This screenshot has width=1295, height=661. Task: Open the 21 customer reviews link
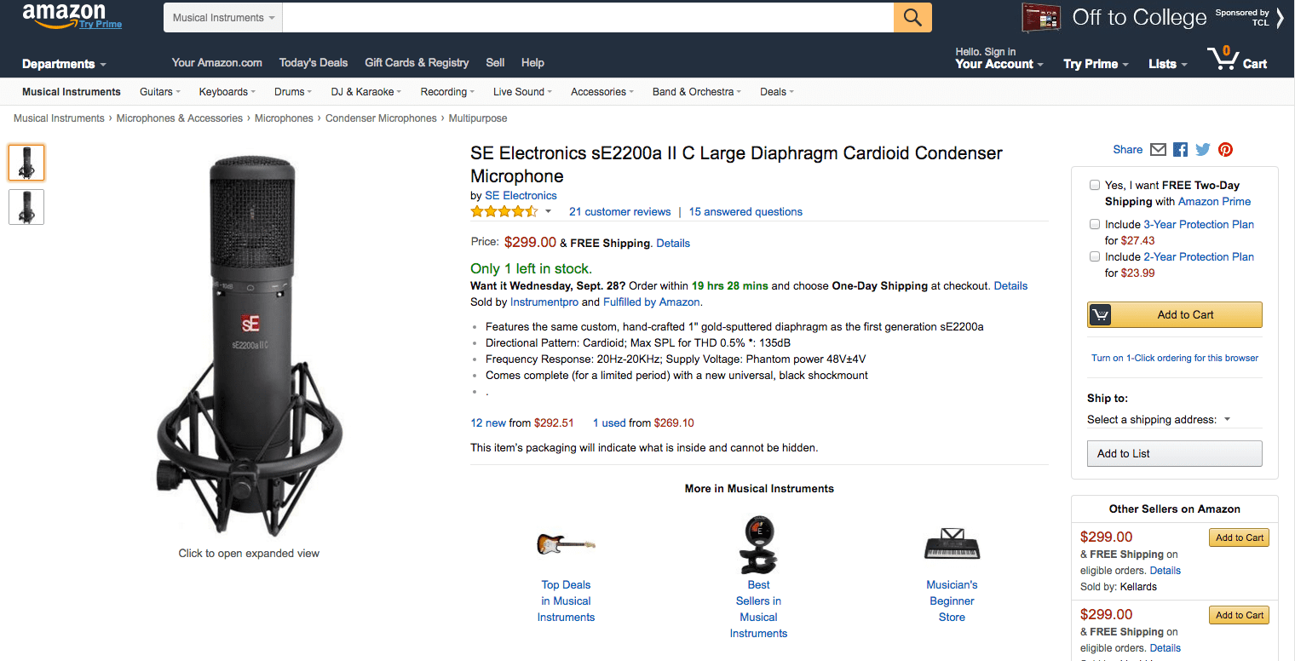point(619,212)
